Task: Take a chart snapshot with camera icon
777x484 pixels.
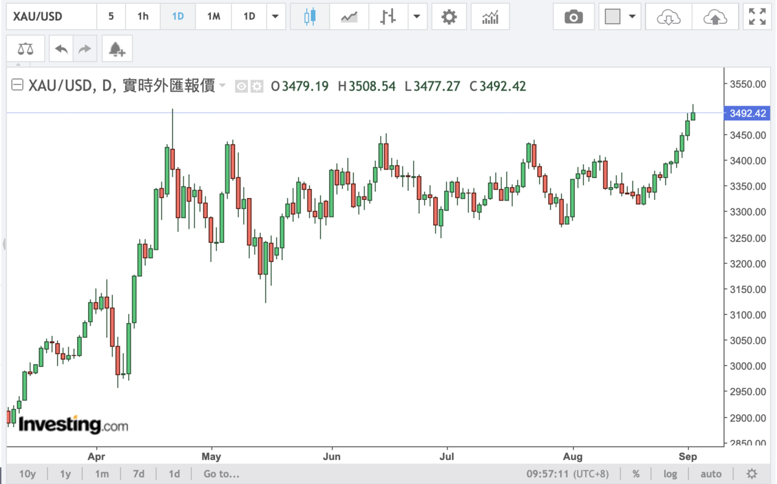Action: point(574,17)
